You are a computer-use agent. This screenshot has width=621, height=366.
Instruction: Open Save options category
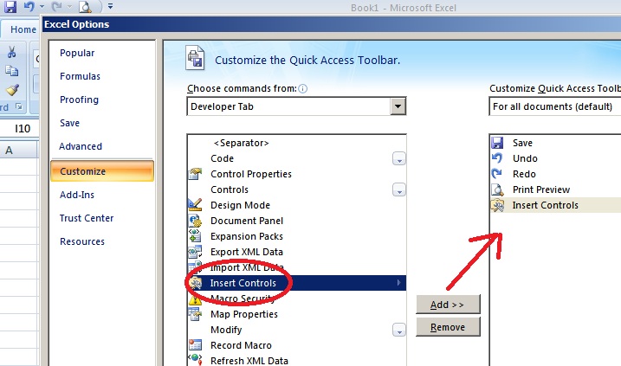(x=69, y=123)
